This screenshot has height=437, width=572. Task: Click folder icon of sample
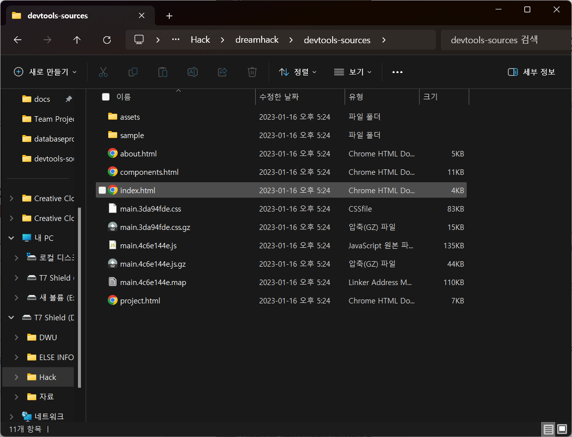click(113, 135)
